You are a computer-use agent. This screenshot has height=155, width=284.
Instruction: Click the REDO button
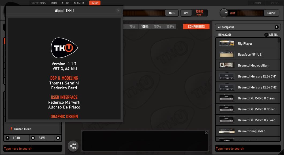click(x=274, y=3)
